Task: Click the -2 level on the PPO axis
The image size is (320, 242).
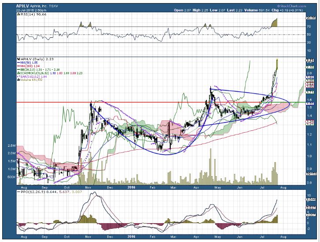Action: tap(309, 228)
